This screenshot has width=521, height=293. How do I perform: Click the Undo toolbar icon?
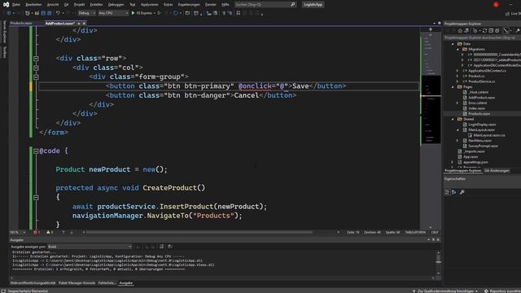[58, 13]
